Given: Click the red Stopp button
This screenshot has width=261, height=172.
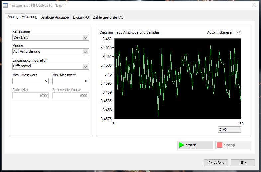Looking at the screenshot, I should pos(233,145).
